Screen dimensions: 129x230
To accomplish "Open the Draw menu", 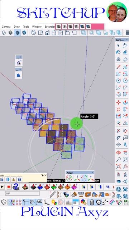I will tap(17, 27).
